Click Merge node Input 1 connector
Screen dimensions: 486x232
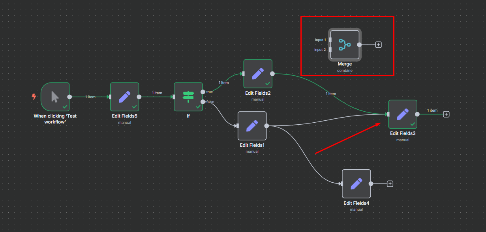tap(330, 40)
